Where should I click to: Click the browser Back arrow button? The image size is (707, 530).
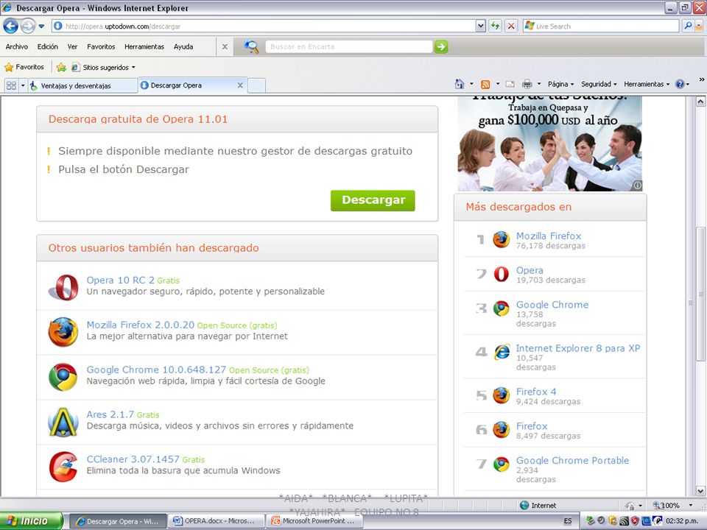tap(11, 26)
